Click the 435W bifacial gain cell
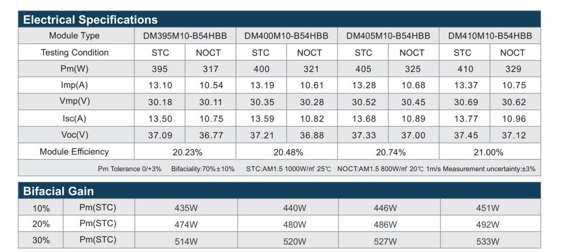 pyautogui.click(x=186, y=208)
